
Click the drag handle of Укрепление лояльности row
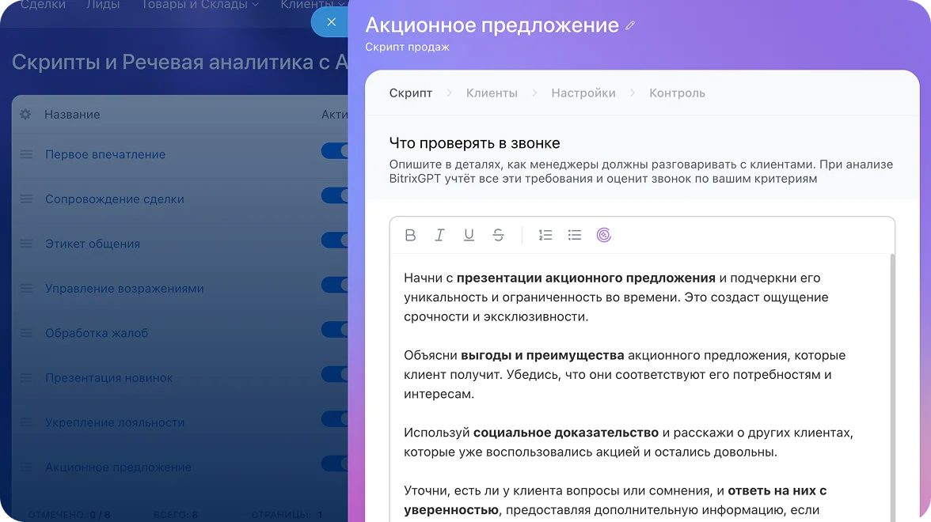(x=26, y=422)
